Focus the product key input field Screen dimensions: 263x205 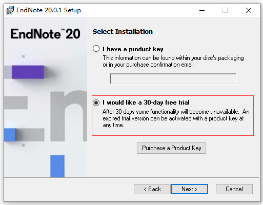[x=173, y=79]
